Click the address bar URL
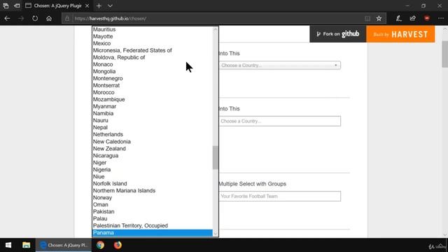 click(111, 19)
